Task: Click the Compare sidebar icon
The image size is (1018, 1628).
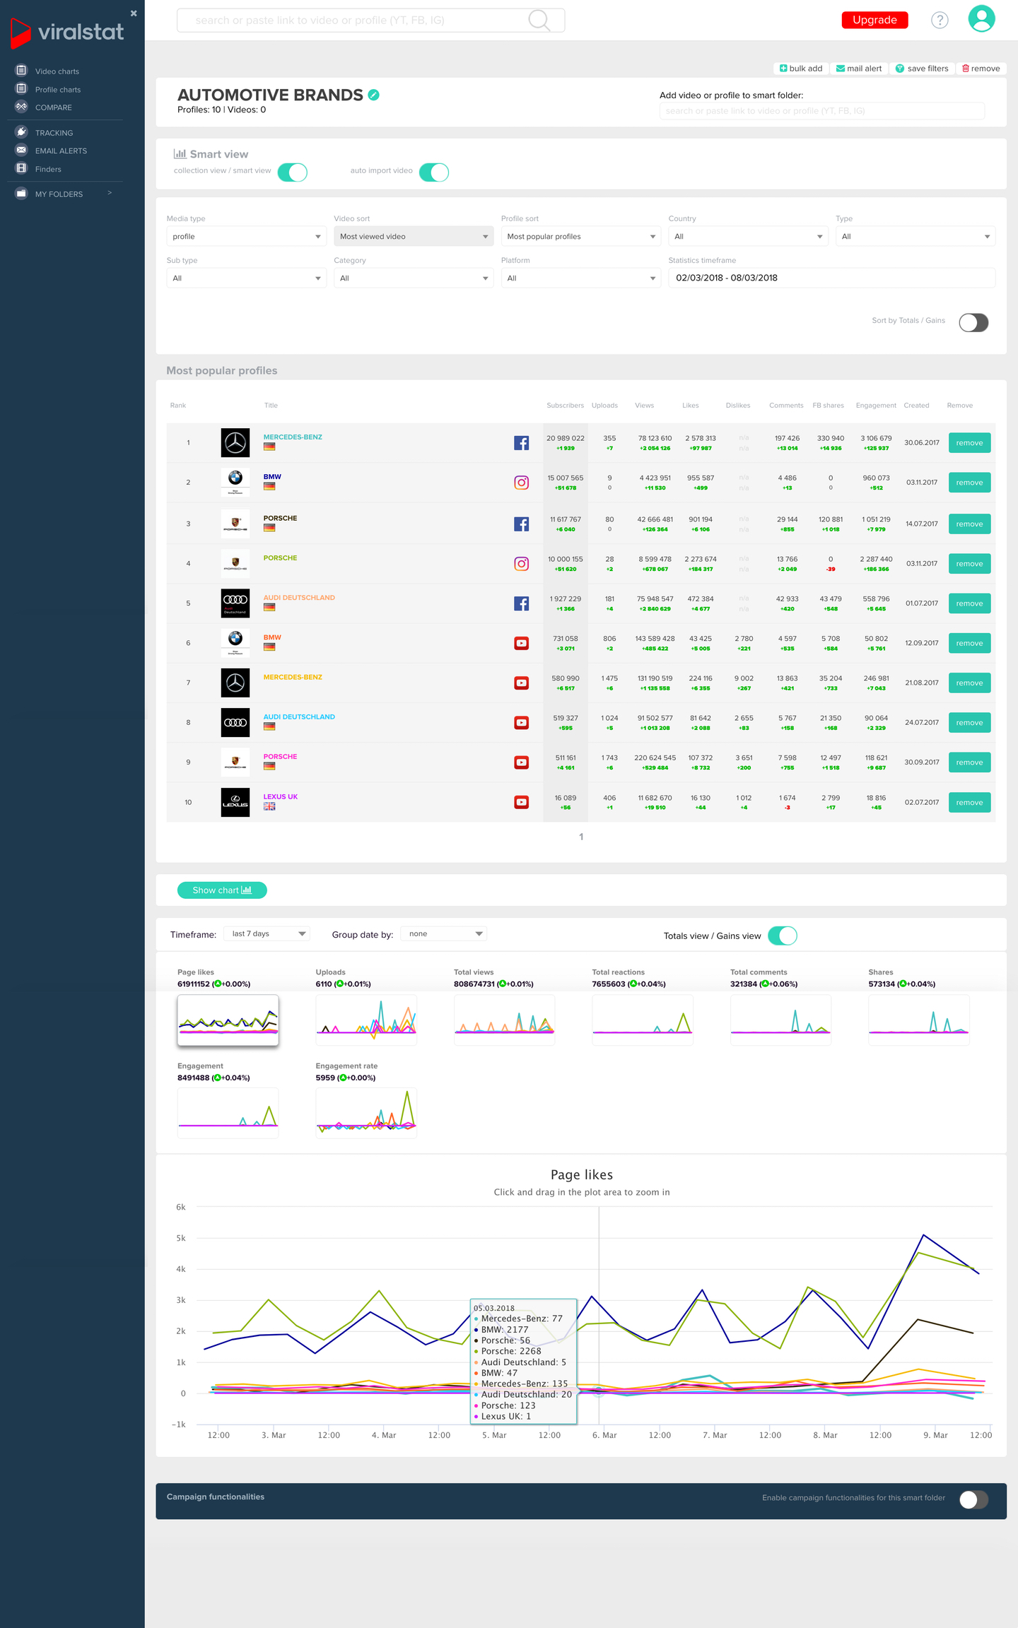Action: 21,107
